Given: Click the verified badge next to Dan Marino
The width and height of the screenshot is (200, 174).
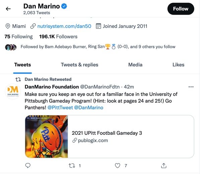Looking at the screenshot, I should pos(64,6).
